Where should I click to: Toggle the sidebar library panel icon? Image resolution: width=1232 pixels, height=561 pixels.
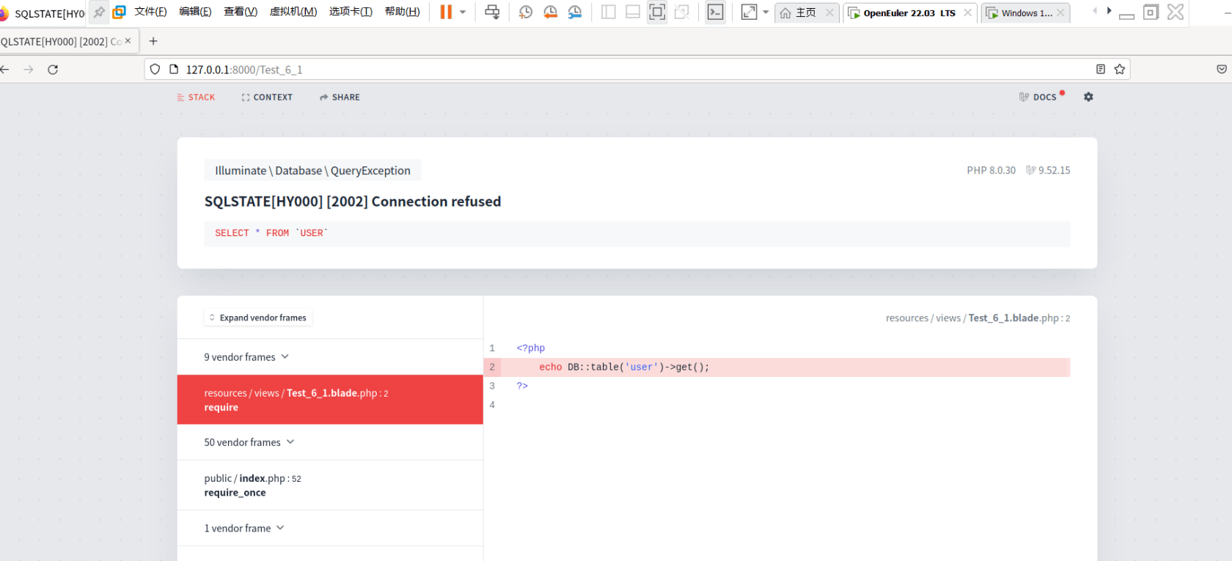point(609,12)
